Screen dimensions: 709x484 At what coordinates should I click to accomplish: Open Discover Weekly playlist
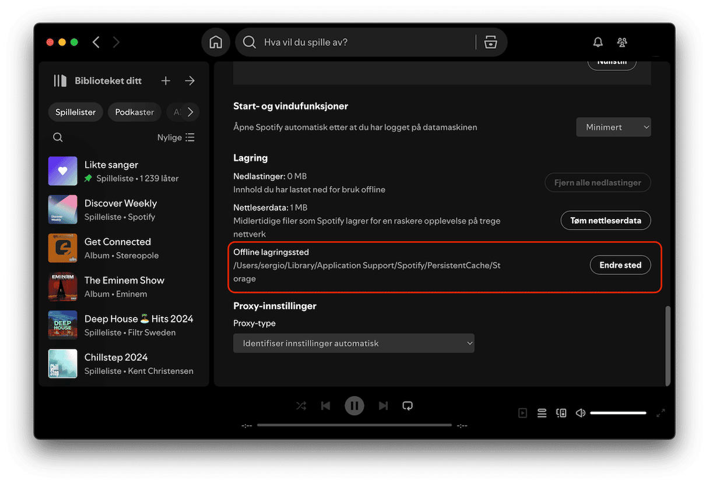(124, 210)
